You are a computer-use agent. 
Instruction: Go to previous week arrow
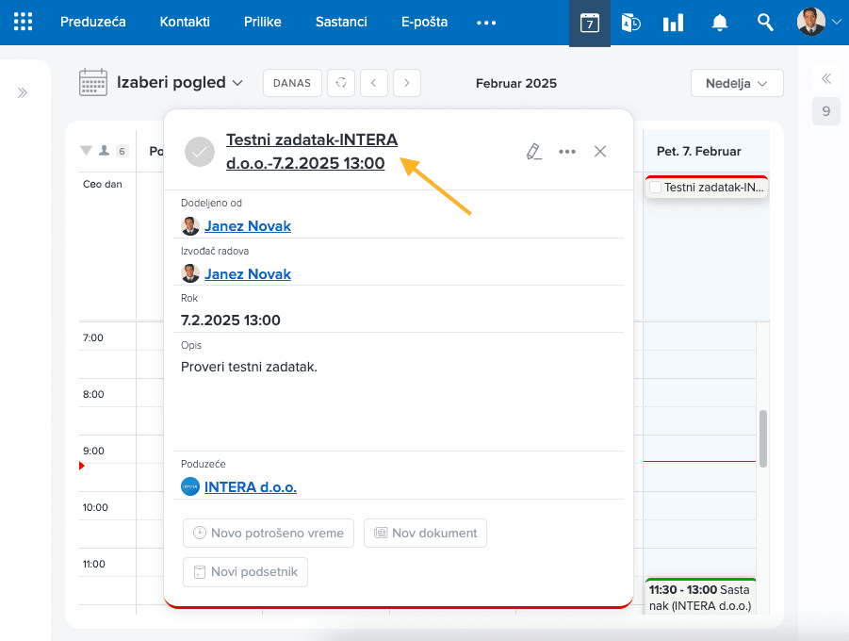coord(373,83)
